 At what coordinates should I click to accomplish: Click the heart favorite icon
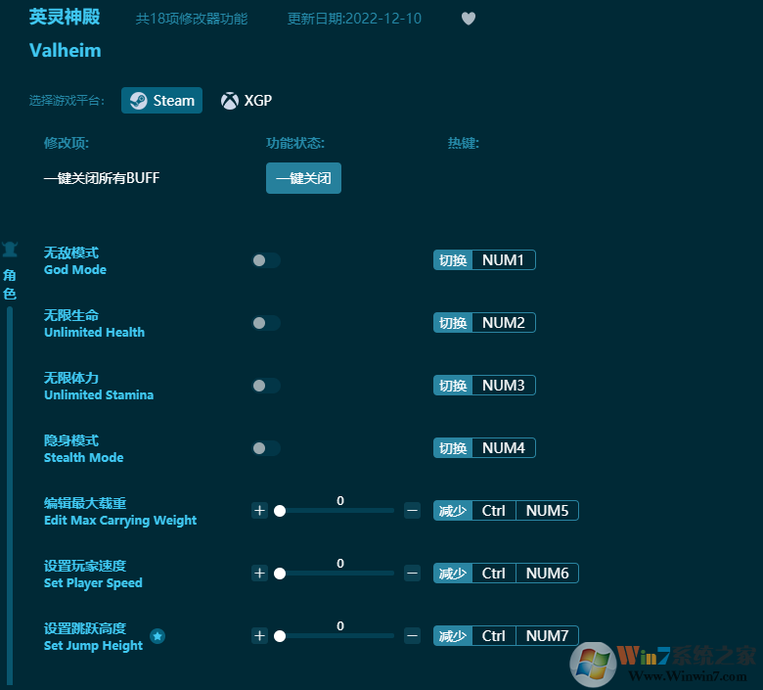tap(469, 19)
